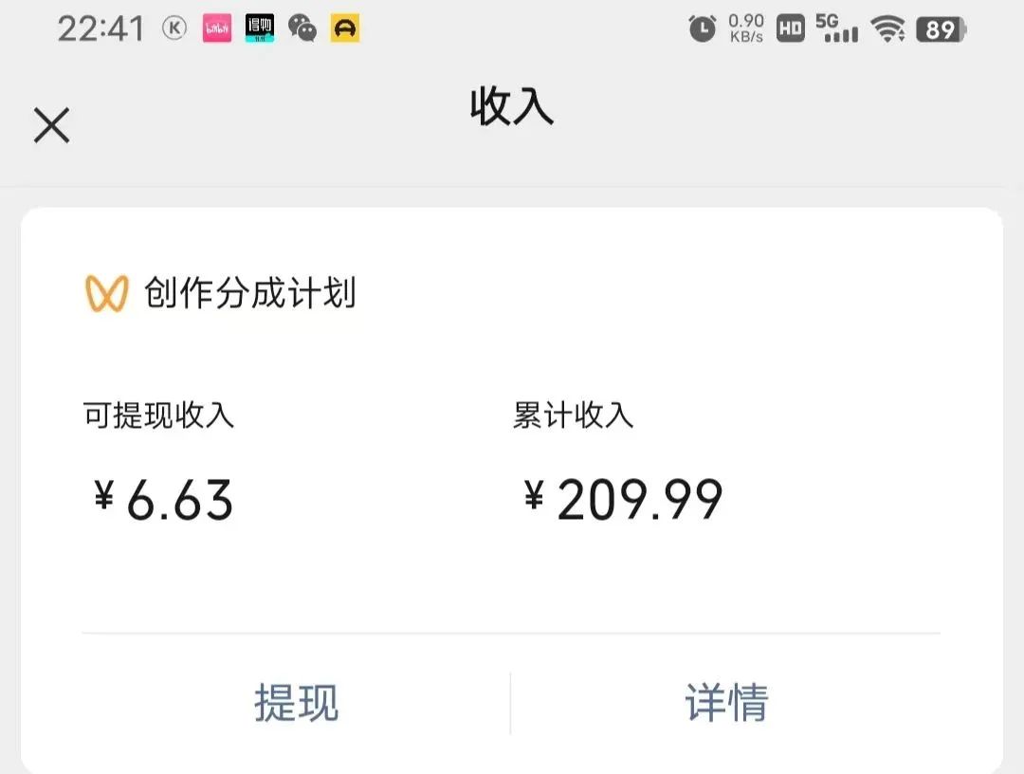Tap the circled K status icon
Screen dimensions: 1024x774
(x=174, y=28)
